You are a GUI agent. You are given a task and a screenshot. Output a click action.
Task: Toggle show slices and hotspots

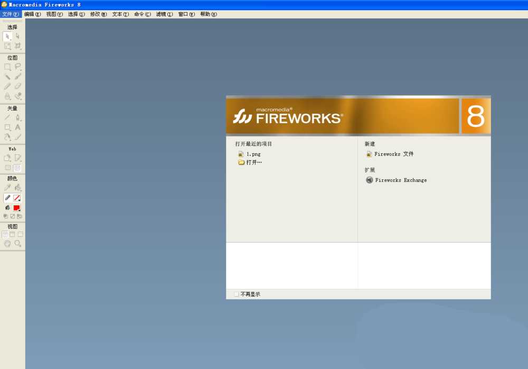point(17,167)
